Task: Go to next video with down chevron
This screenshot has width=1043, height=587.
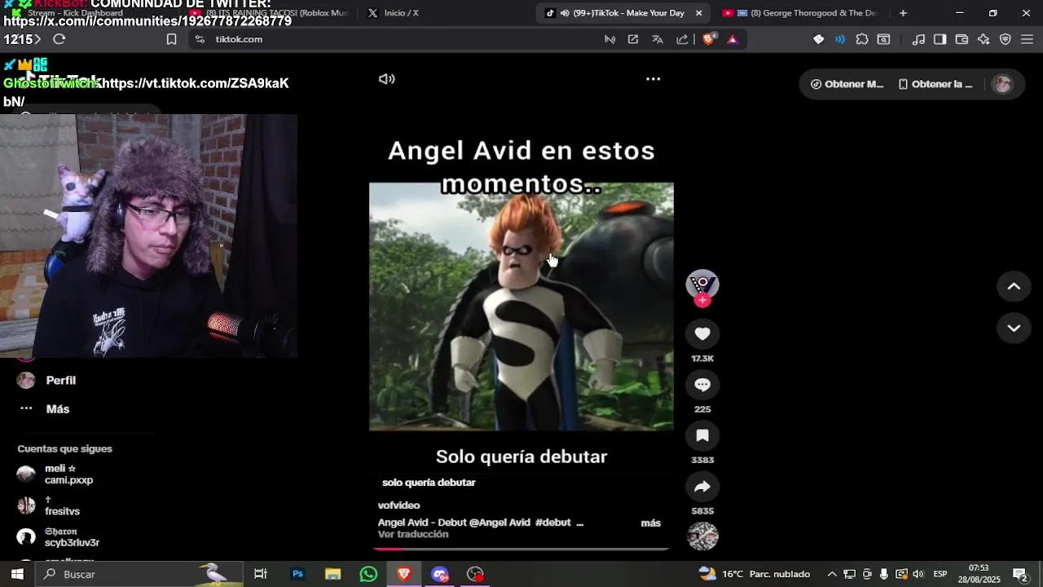Action: 1014,328
